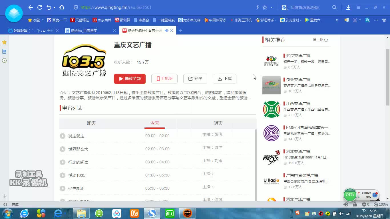This screenshot has width=390, height=219.
Task: Click the lightning speed-mode icon in address bar
Action: (258, 8)
